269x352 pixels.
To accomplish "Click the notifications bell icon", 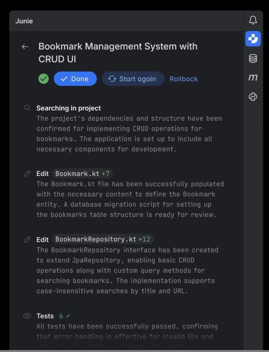I will [x=253, y=19].
